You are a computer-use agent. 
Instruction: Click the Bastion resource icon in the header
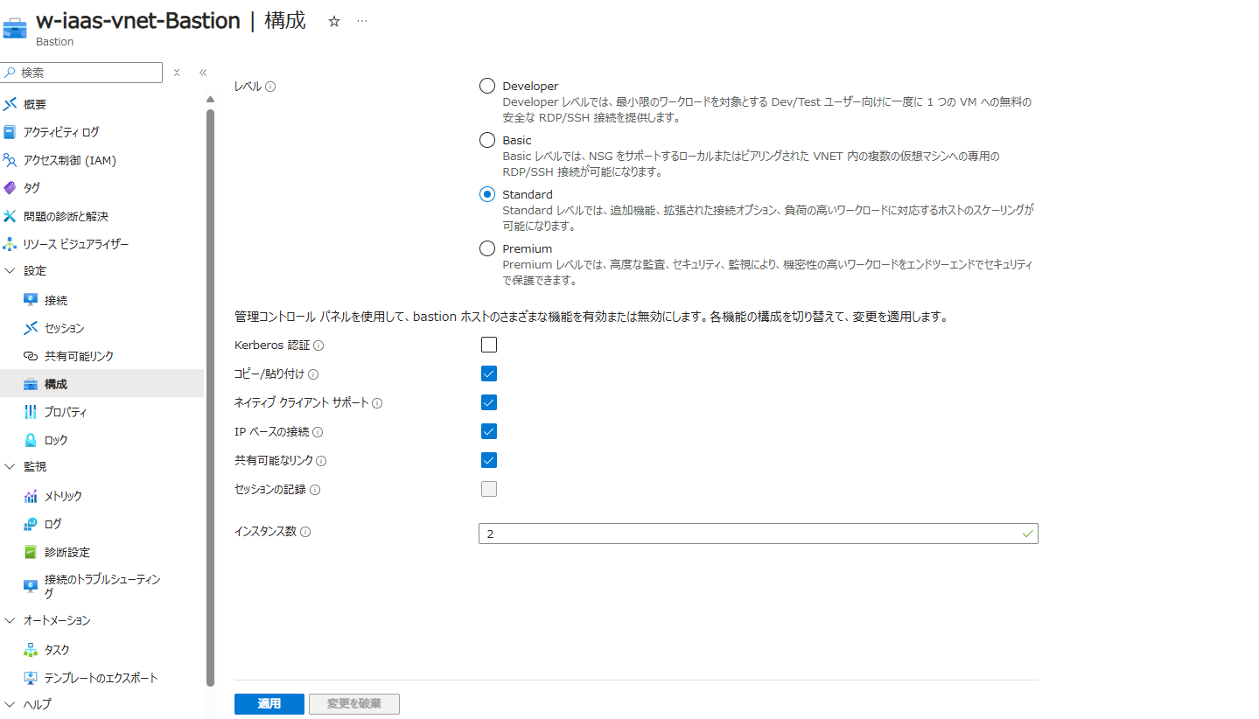(x=15, y=27)
